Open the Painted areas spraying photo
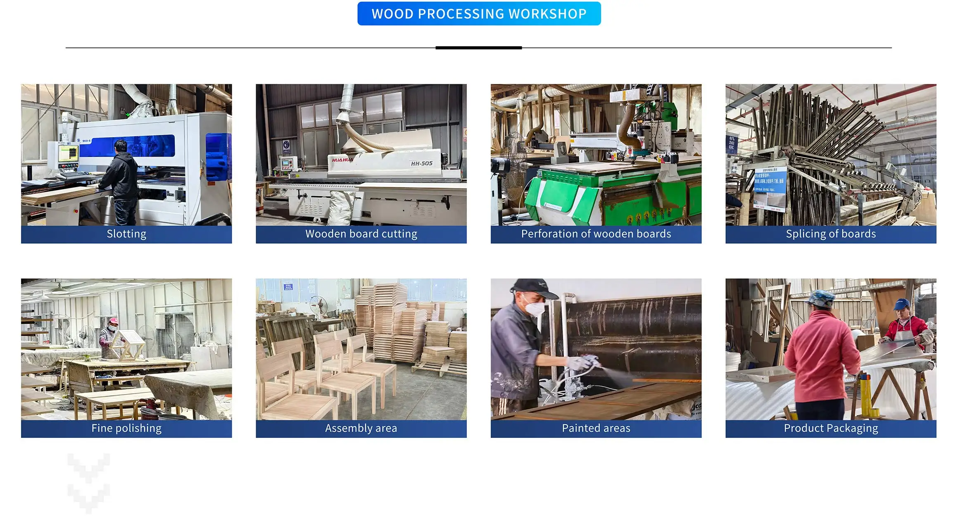Screen dimensions: 958x518 pyautogui.click(x=596, y=349)
